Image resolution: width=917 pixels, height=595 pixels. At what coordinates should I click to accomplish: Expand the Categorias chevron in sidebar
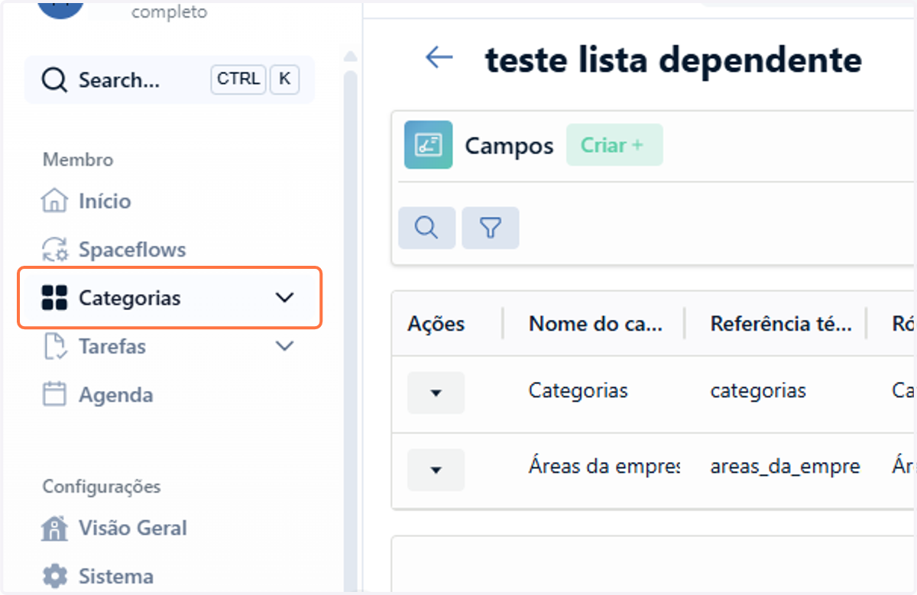click(x=284, y=298)
